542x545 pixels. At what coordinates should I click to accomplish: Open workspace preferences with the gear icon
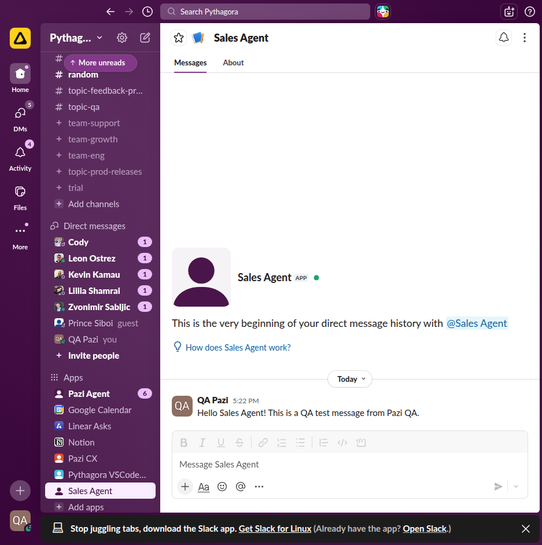(x=121, y=37)
